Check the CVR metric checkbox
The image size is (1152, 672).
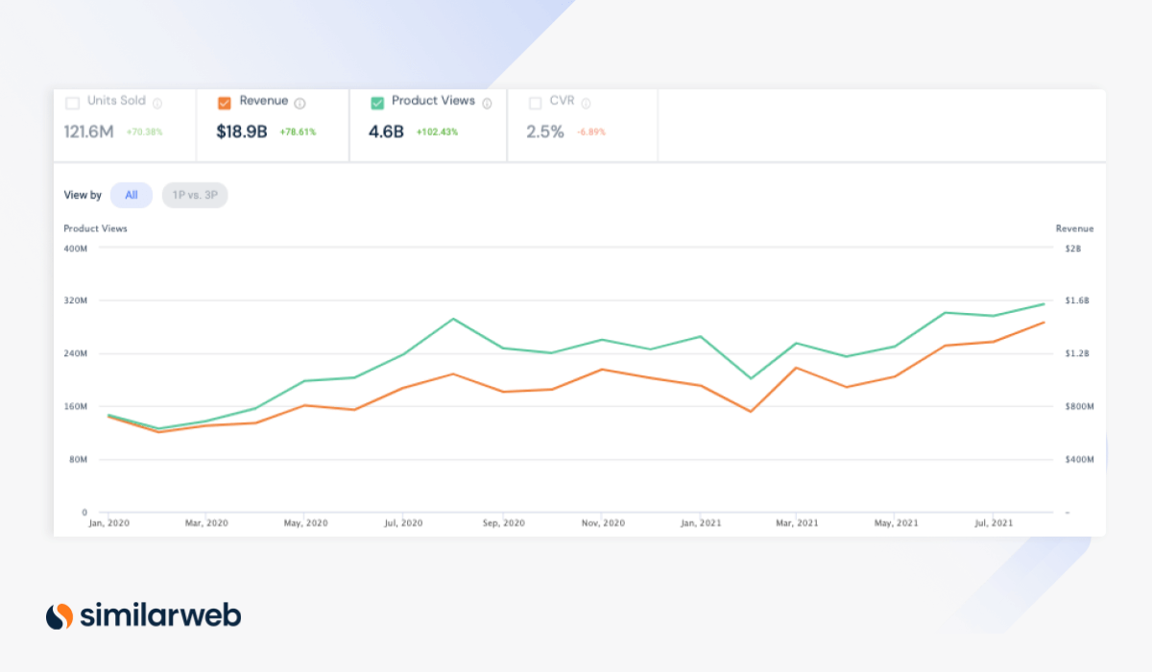click(536, 101)
